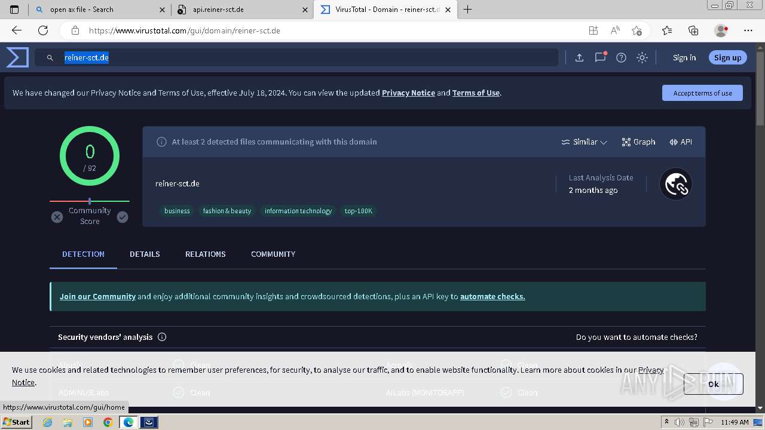
Task: Open the tab actions menu icon
Action: pyautogui.click(x=14, y=10)
